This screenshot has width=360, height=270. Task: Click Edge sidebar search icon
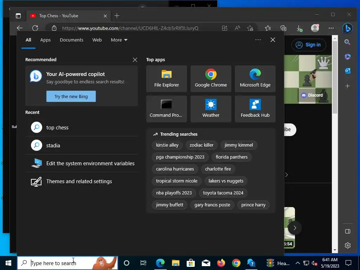coord(348,42)
